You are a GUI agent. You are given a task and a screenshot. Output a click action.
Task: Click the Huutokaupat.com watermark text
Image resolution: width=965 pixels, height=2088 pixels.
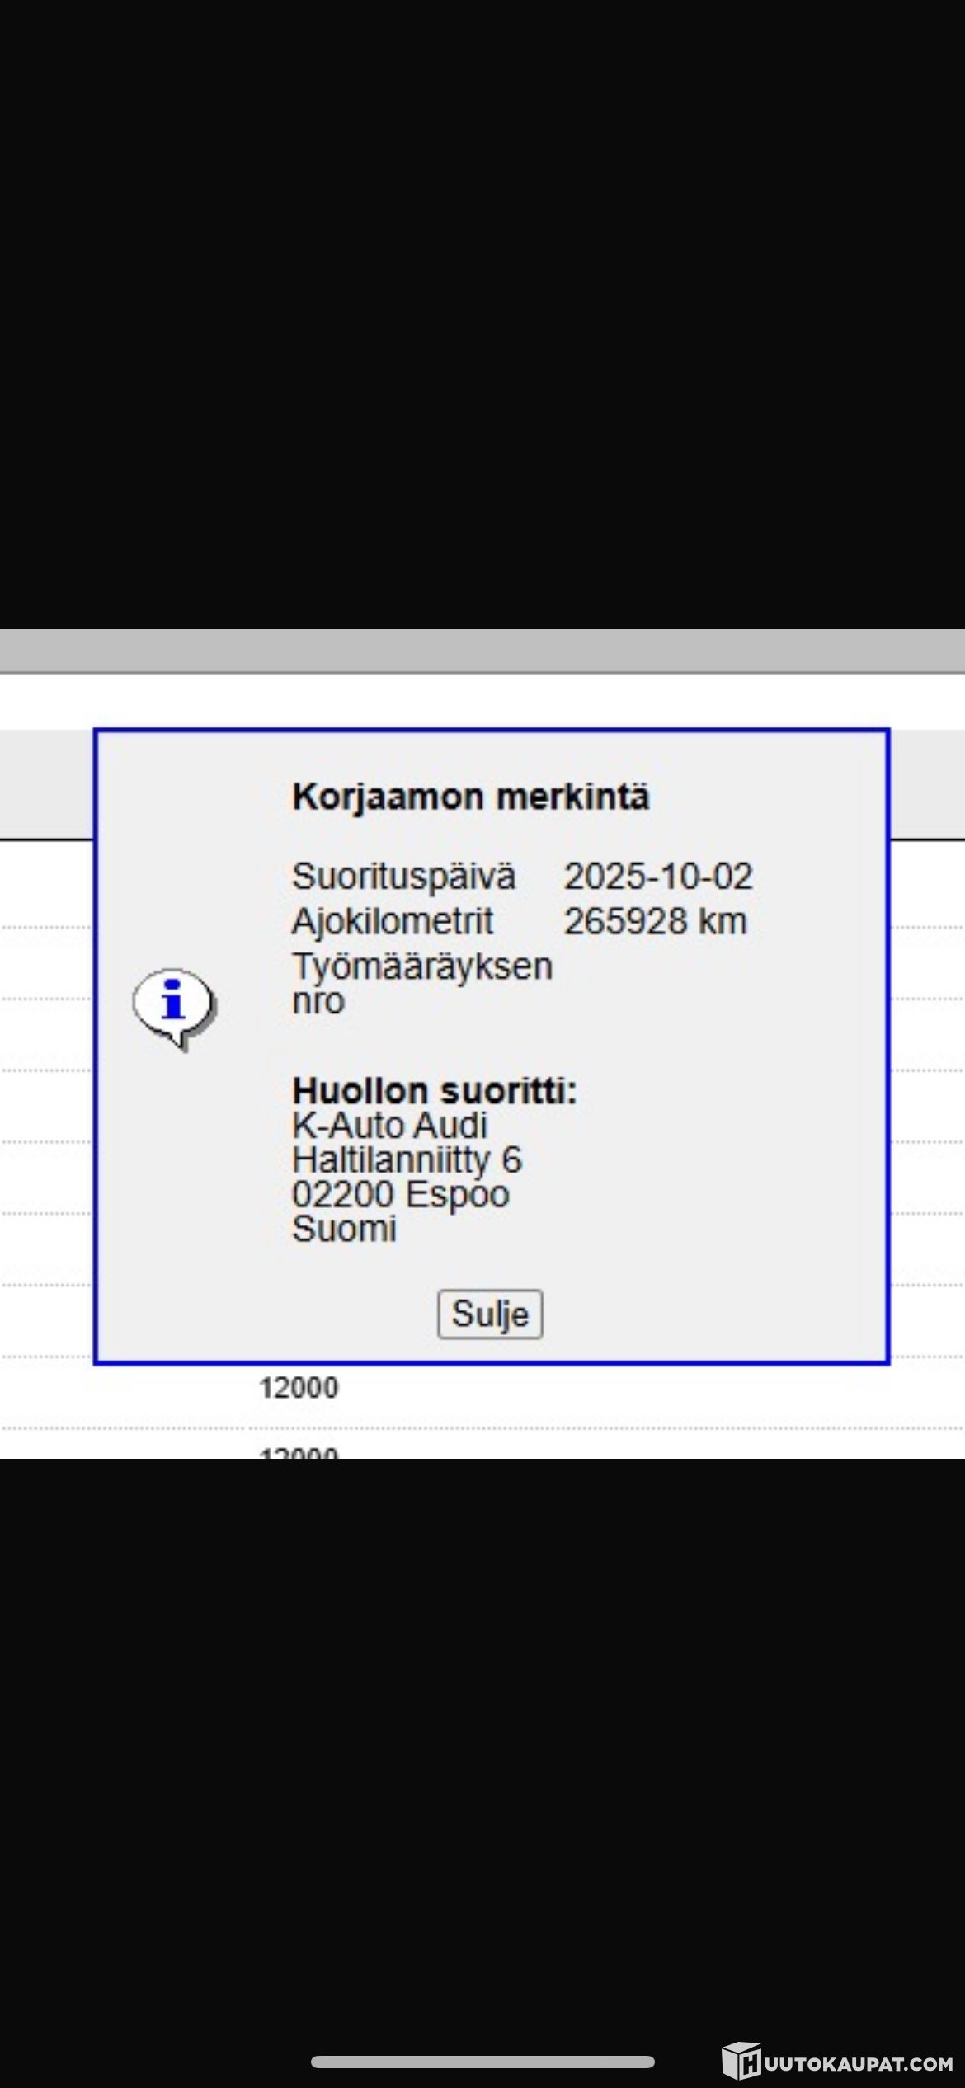pyautogui.click(x=858, y=2063)
